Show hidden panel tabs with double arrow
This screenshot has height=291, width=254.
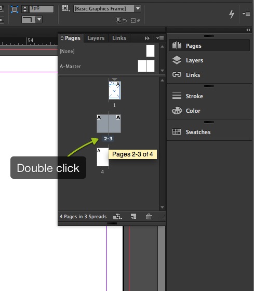147,38
